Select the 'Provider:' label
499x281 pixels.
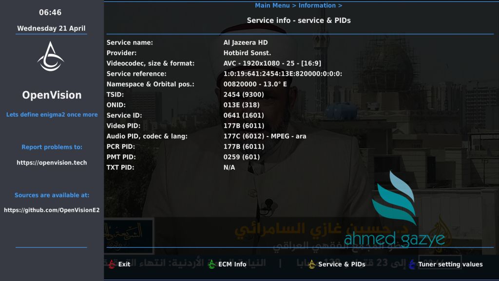121,53
